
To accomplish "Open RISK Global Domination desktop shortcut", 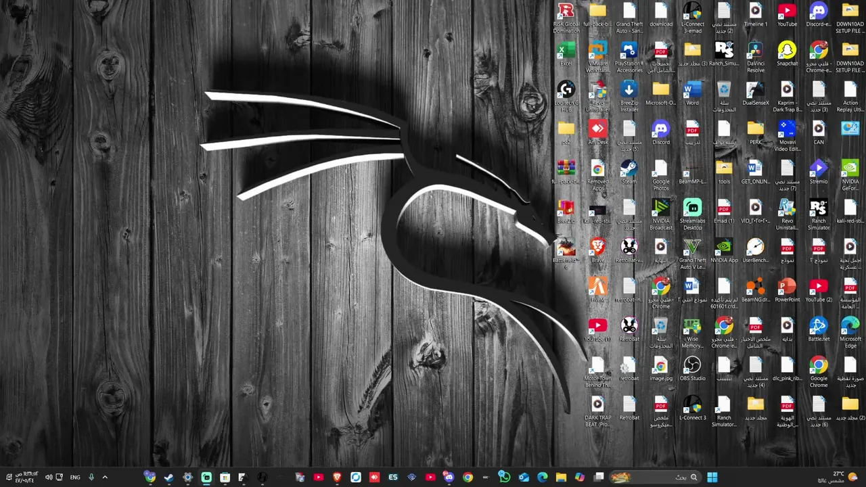I will pyautogui.click(x=566, y=18).
